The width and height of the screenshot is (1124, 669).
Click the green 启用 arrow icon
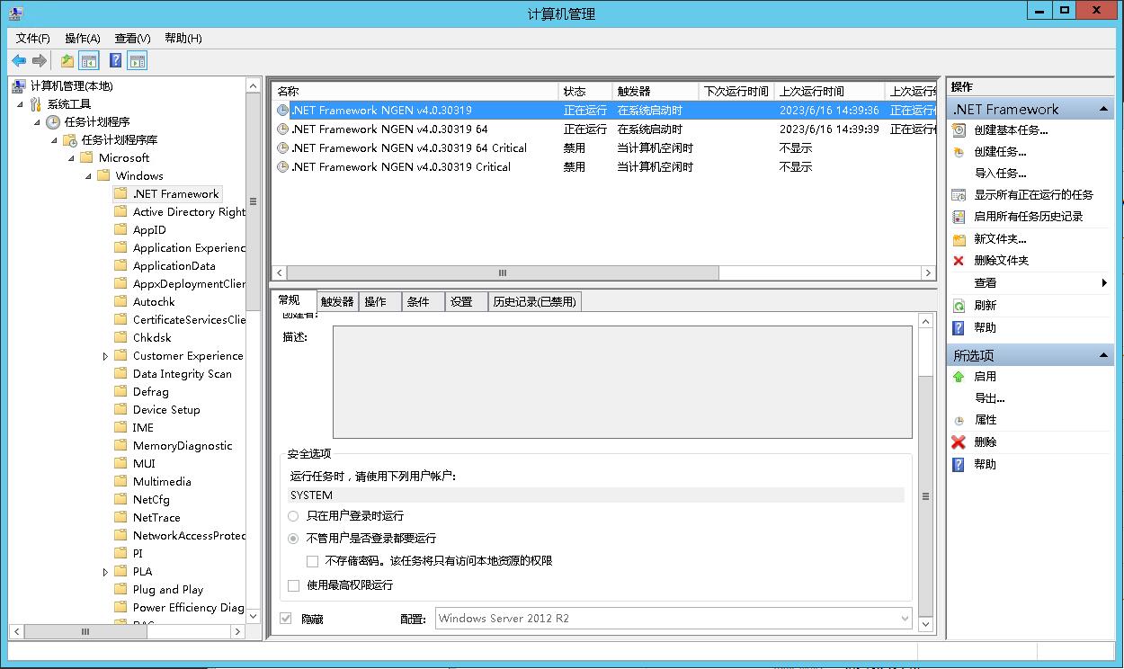[x=959, y=377]
